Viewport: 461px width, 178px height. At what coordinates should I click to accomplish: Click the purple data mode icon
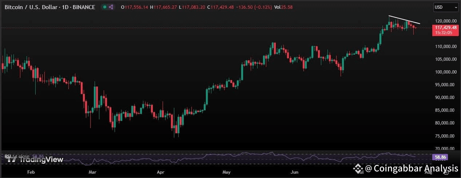(x=111, y=7)
